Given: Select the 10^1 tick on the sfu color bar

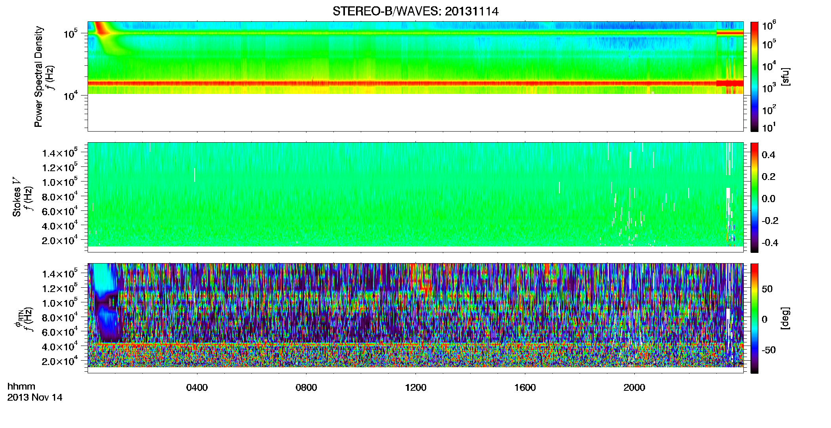Looking at the screenshot, I should (x=769, y=128).
